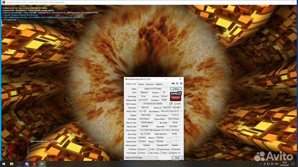Screen dimensions: 298x167
Task: Click the Subvendor AMD/ATI value
Action: click(145, 108)
